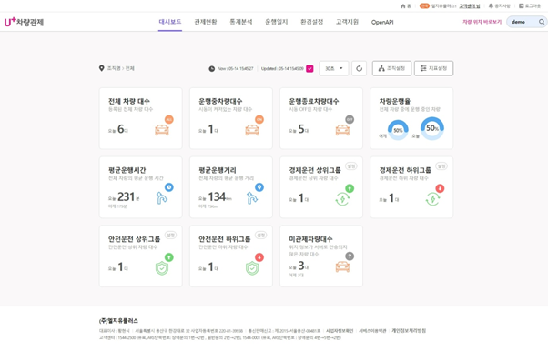Click the refresh circular arrow button

click(x=359, y=68)
